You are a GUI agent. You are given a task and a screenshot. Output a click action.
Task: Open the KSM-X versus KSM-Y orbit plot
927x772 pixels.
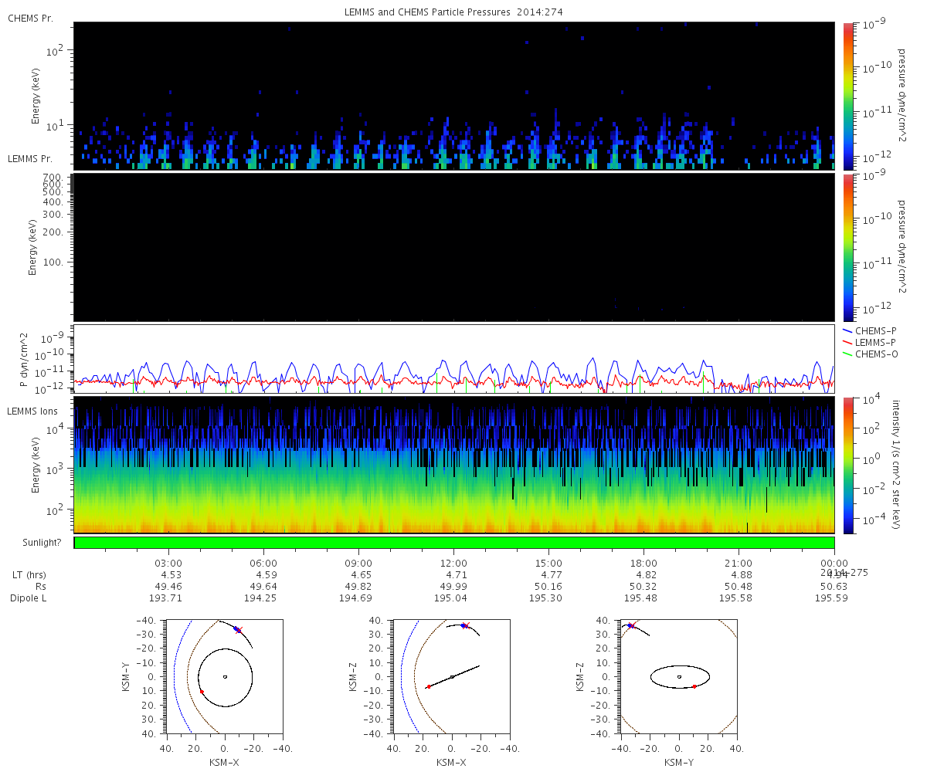point(224,676)
